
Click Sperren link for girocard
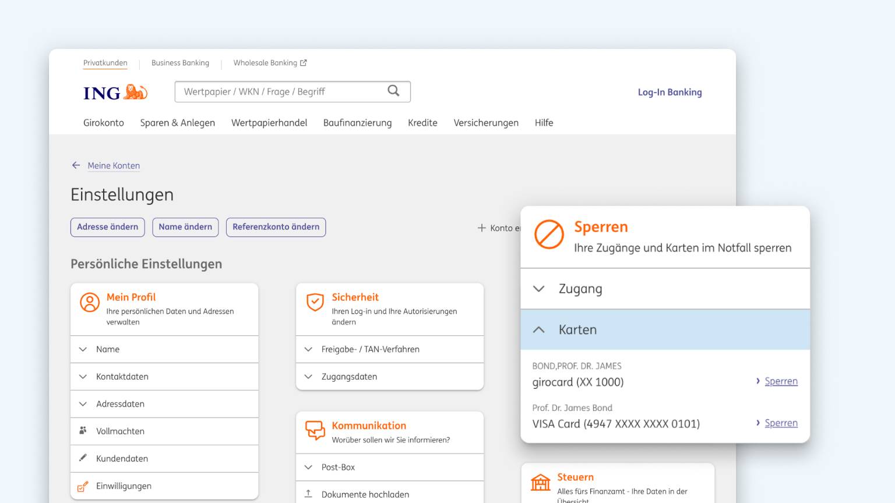tap(781, 381)
